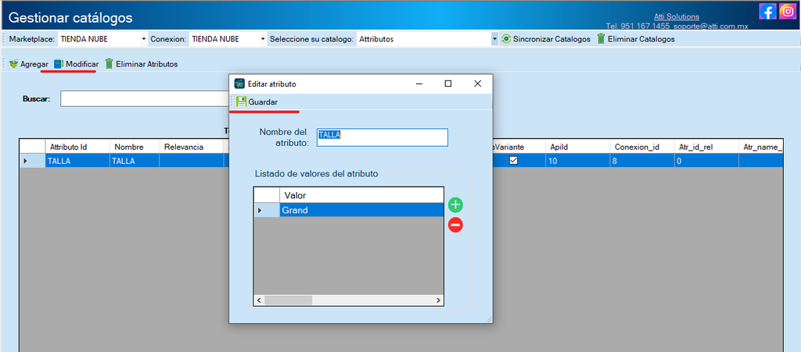
Task: Click the values list horizontal scrollbar thumb
Action: (288, 300)
